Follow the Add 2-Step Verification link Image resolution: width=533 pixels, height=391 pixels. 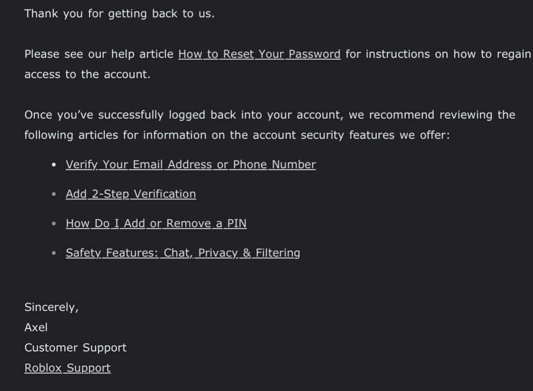pos(131,194)
